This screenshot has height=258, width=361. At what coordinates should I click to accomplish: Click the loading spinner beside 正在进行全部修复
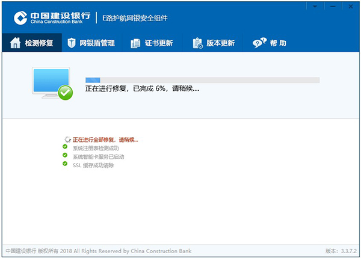point(67,140)
